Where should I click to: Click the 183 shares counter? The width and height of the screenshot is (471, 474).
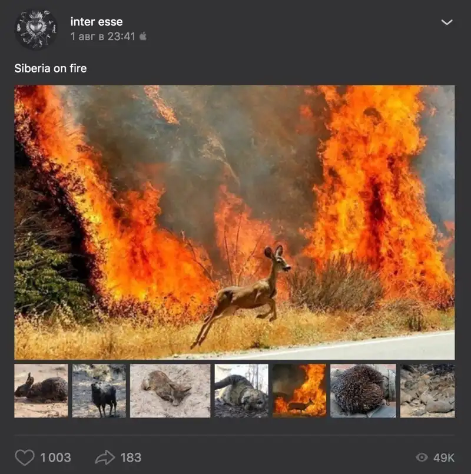131,458
